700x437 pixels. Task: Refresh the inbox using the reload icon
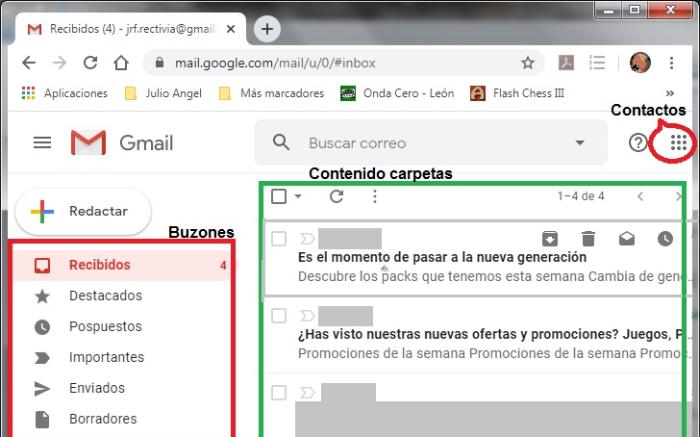(337, 196)
